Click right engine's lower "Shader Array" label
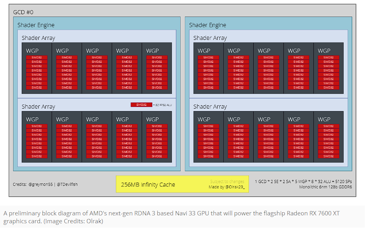 pyautogui.click(x=210, y=107)
